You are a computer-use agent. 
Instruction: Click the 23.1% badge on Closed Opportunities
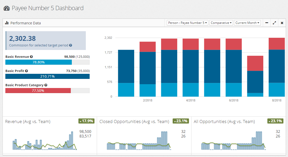click(181, 121)
